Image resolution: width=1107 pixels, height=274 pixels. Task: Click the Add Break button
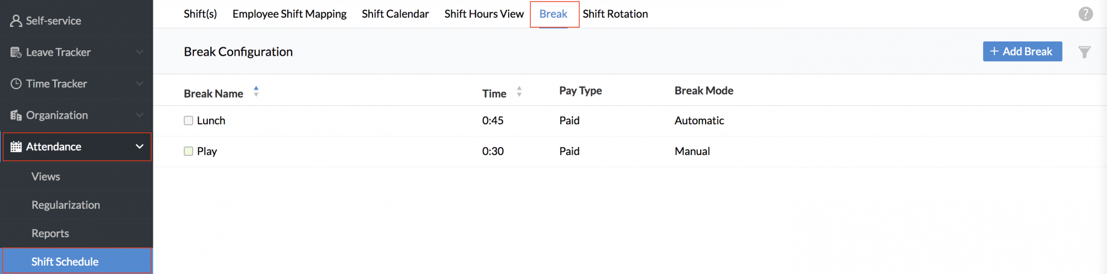pyautogui.click(x=1022, y=51)
